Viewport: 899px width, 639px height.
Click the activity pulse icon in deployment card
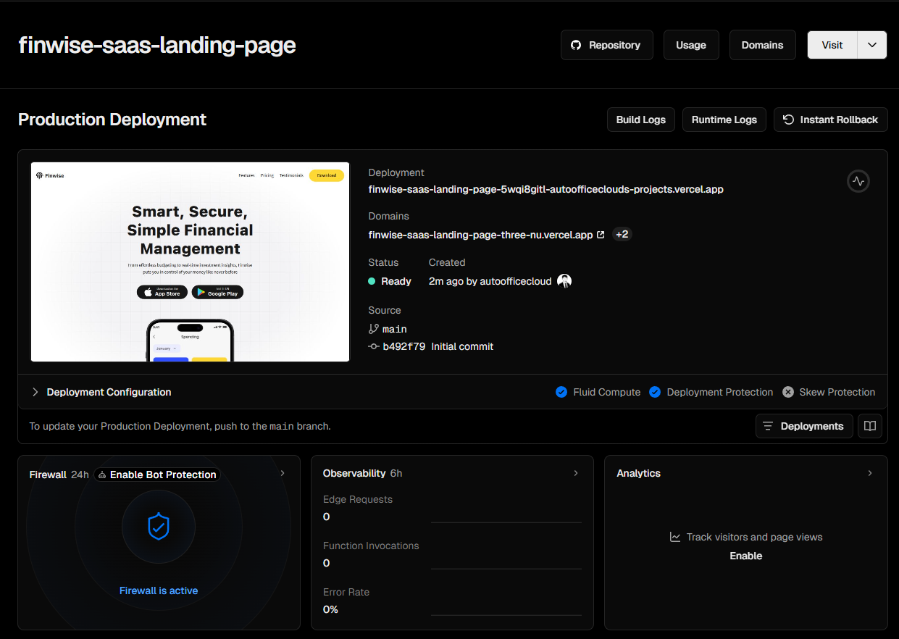858,181
